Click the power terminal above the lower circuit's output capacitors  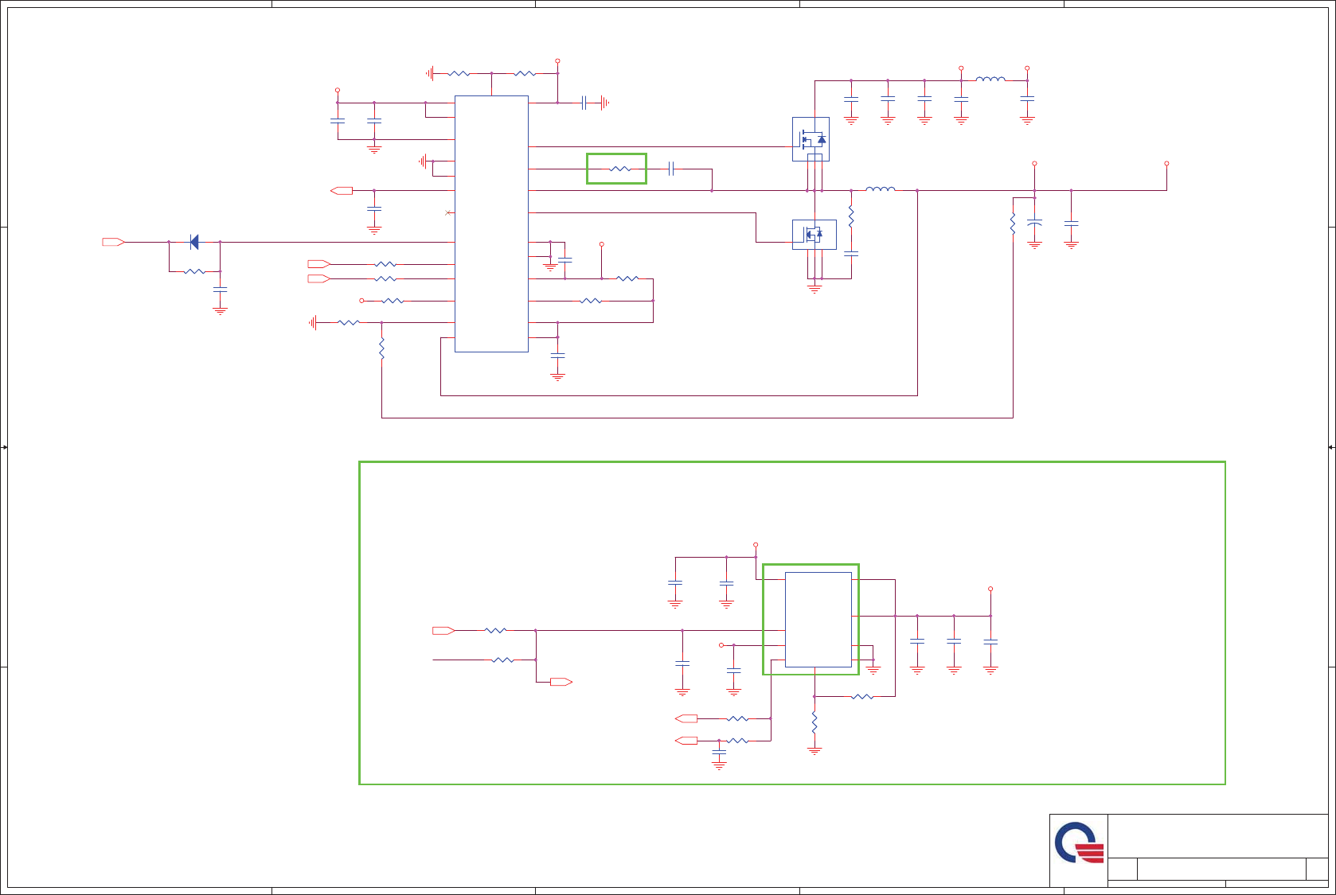pos(990,589)
